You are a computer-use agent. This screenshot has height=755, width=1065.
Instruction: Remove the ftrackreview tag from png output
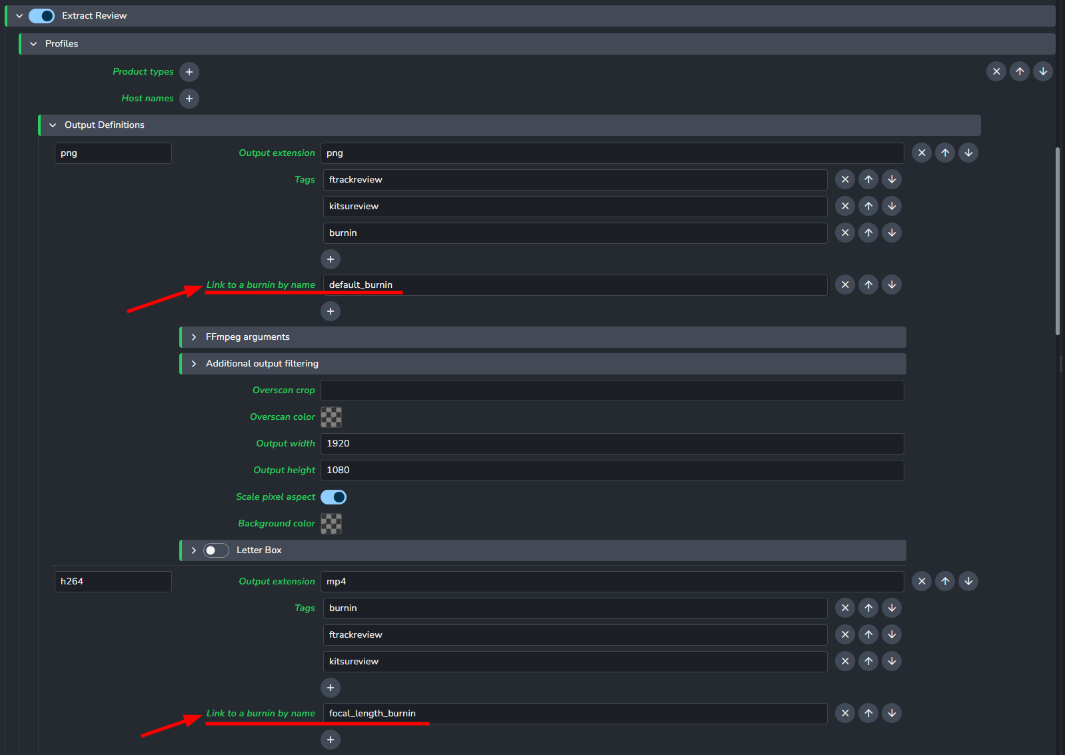[845, 179]
